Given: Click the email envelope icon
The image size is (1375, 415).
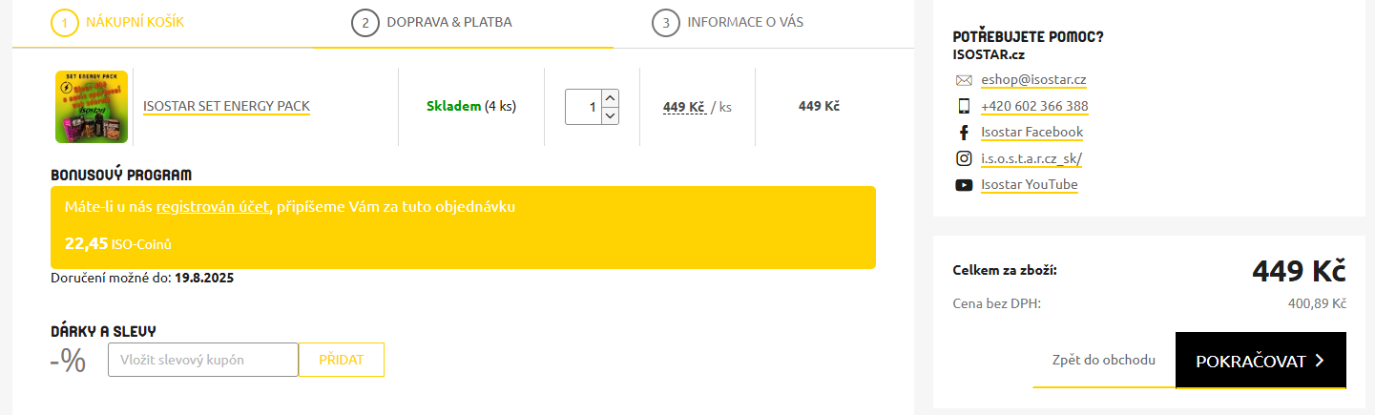Looking at the screenshot, I should [x=964, y=80].
